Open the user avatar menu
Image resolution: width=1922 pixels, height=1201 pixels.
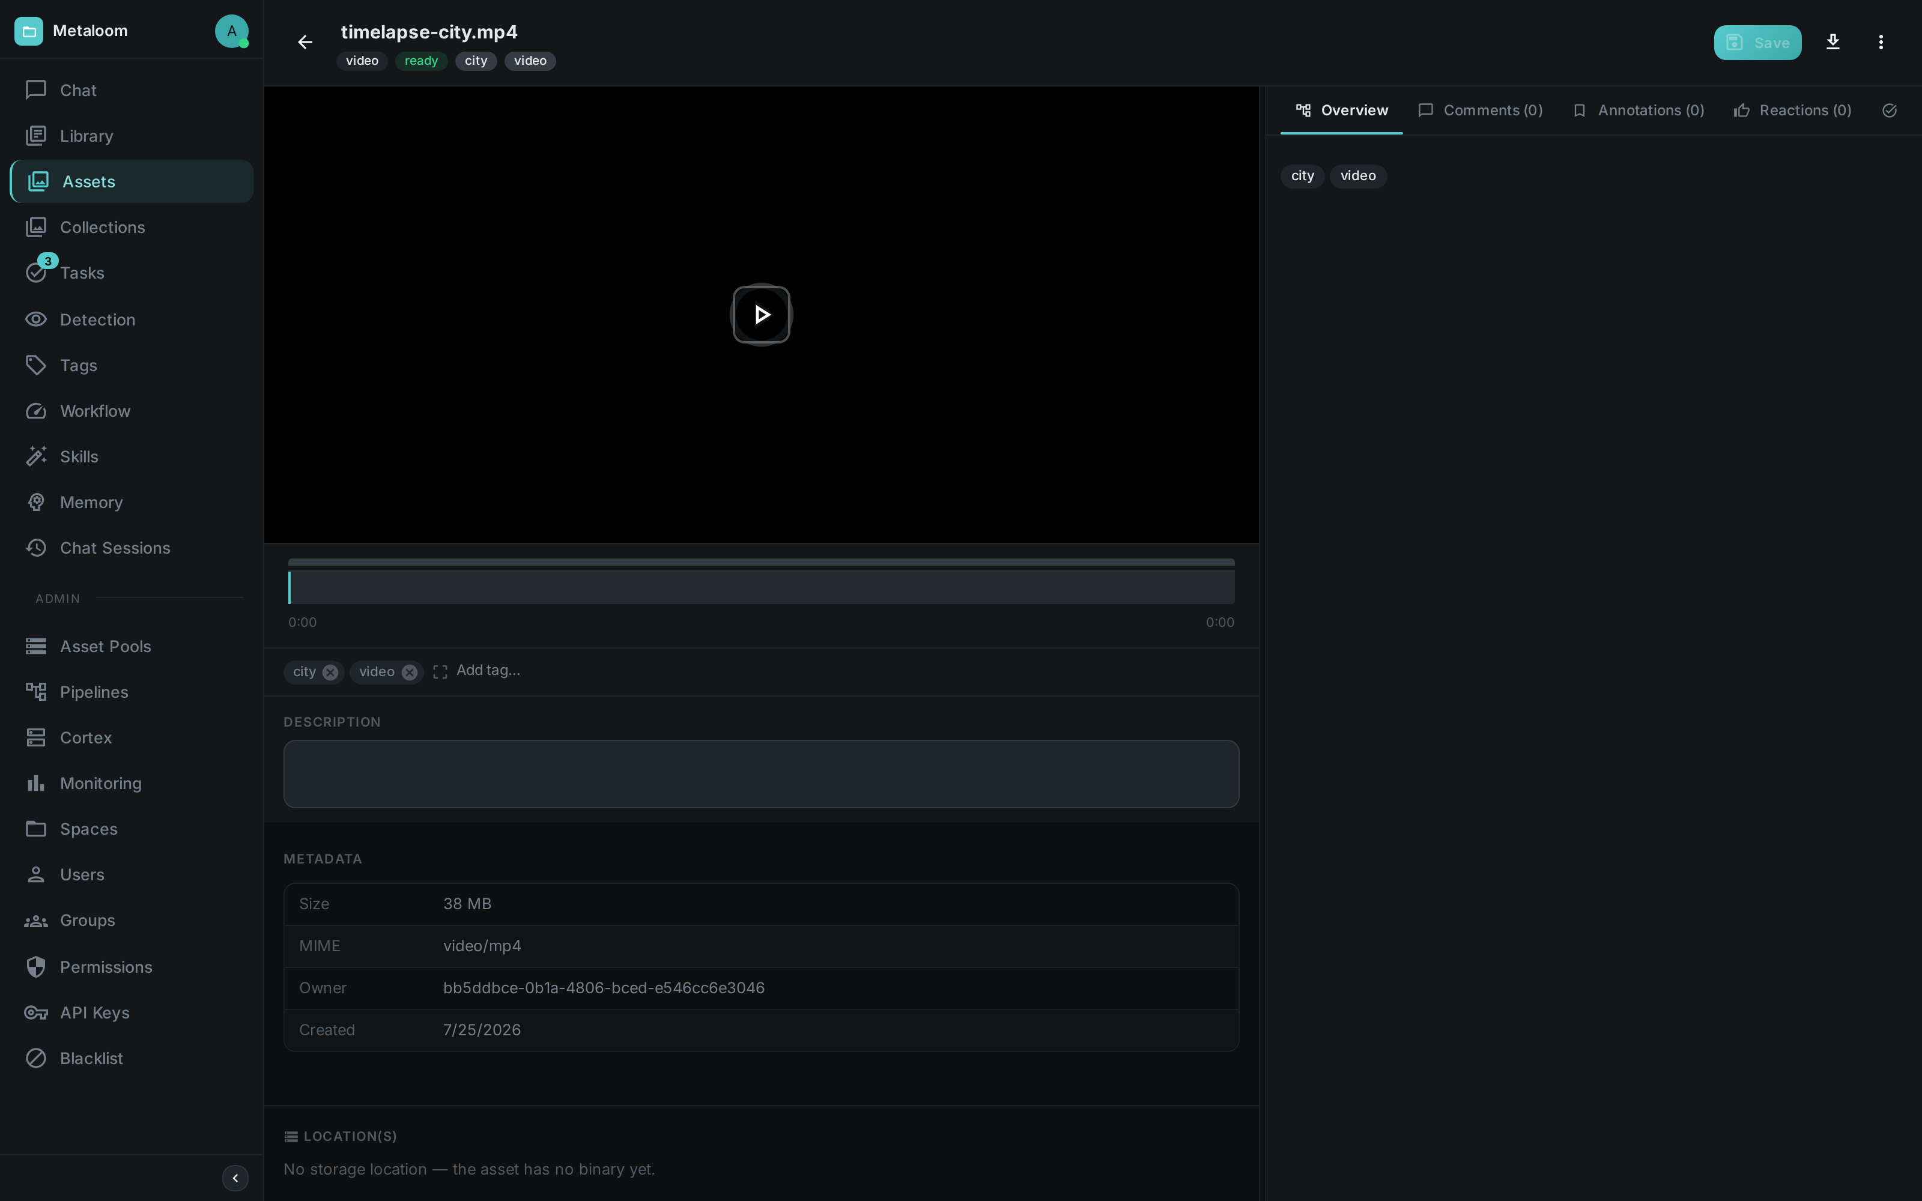coord(231,31)
